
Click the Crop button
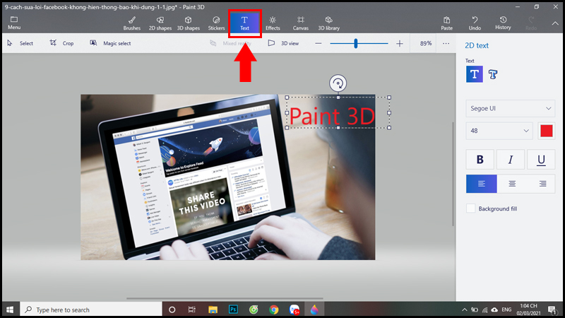pos(61,43)
